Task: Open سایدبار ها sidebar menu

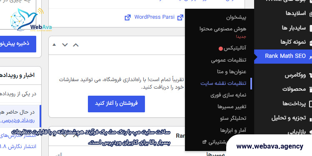Action: pyautogui.click(x=294, y=27)
